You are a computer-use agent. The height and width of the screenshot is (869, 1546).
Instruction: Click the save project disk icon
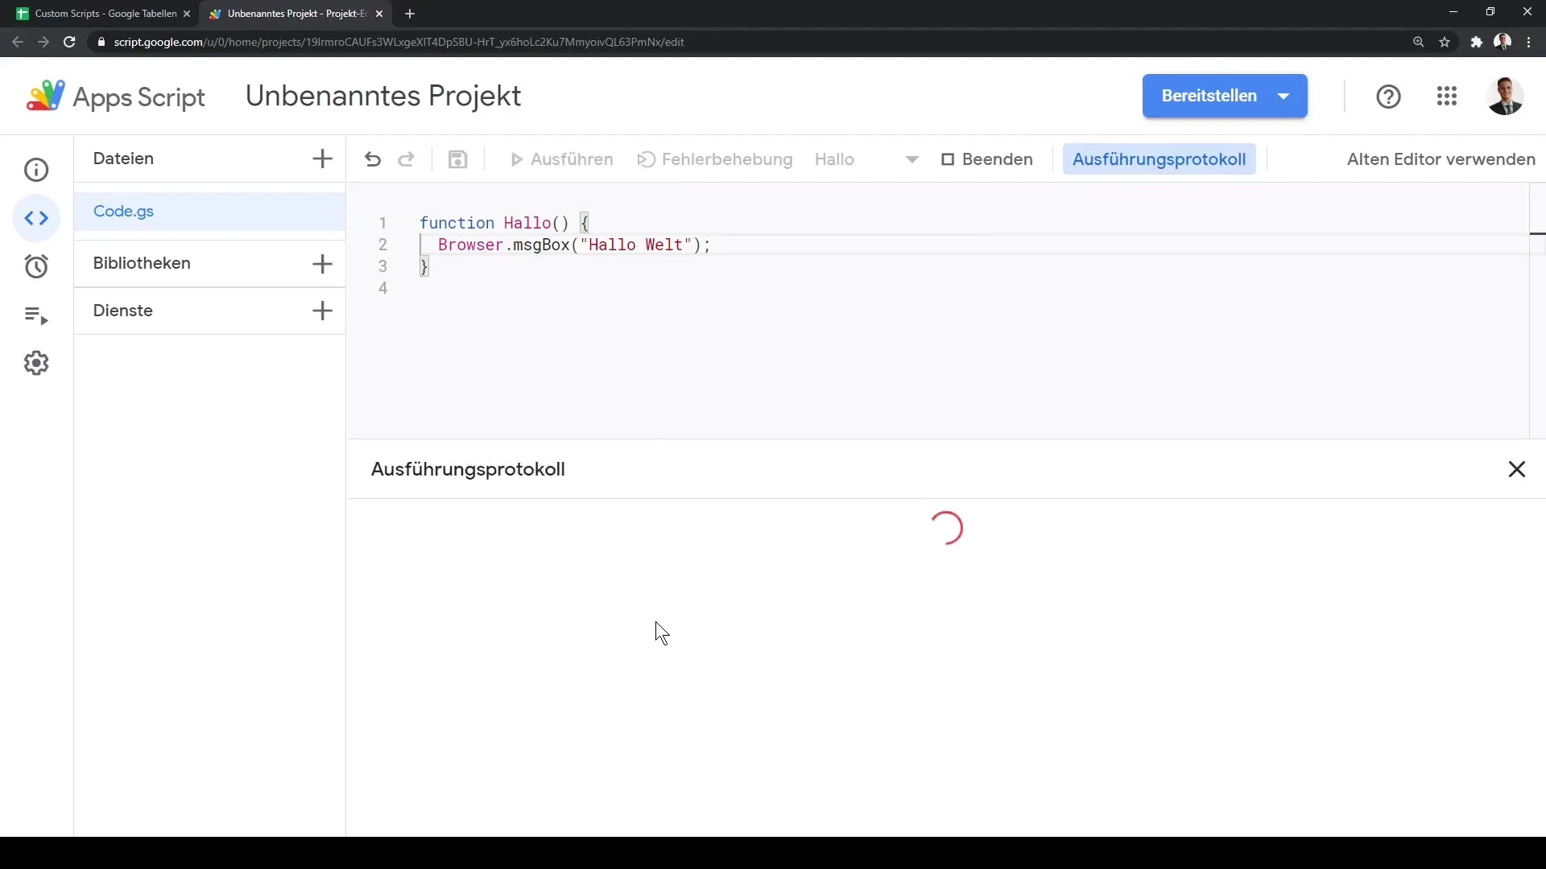(x=457, y=159)
